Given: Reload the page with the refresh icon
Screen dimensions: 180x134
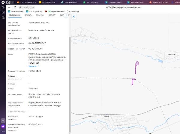Looking at the screenshot, I should (x=15, y=7).
